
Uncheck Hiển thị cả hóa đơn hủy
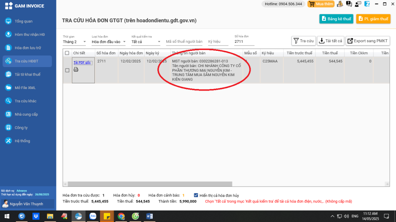click(196, 195)
